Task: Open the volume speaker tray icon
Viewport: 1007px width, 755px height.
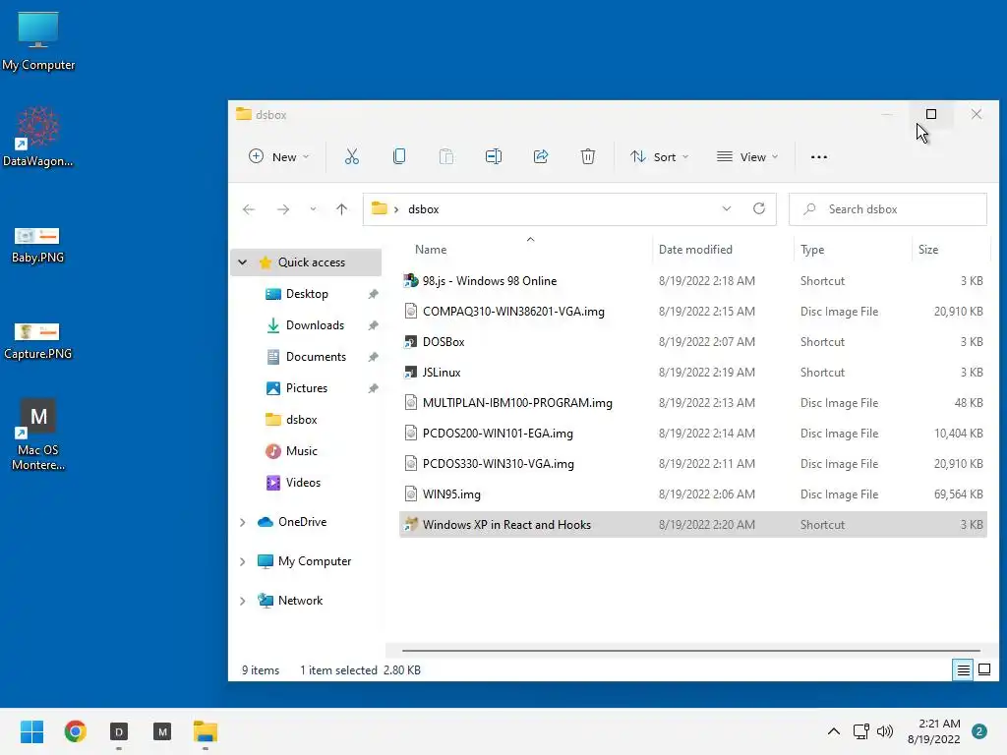Action: click(885, 731)
